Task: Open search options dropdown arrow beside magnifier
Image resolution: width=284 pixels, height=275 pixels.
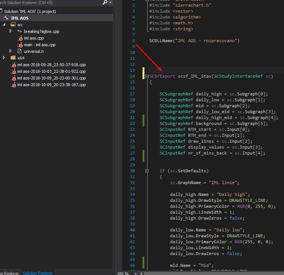Action: click(110, 3)
